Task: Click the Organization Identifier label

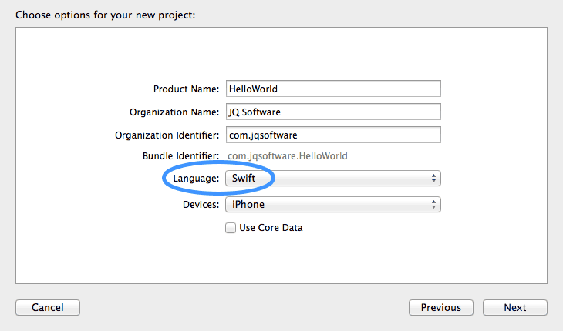Action: tap(167, 135)
